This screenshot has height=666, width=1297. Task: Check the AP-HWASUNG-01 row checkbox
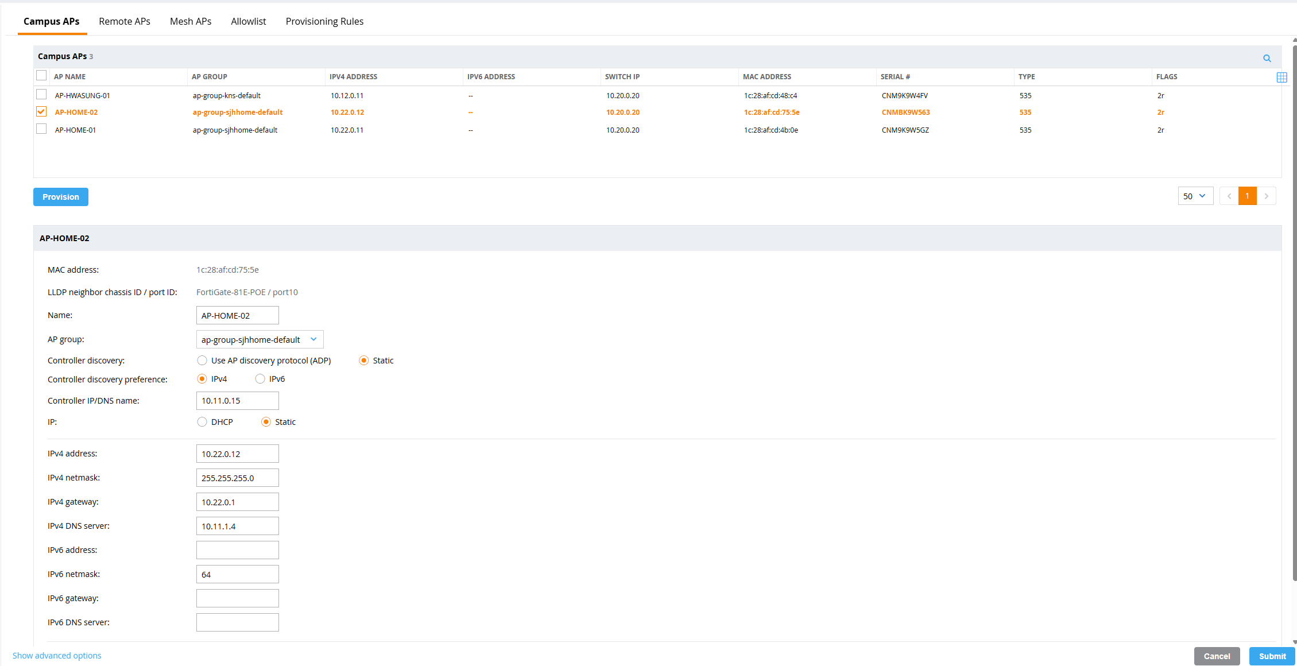click(x=41, y=95)
